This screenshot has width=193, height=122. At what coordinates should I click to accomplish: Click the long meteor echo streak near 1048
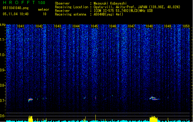(x=154, y=99)
